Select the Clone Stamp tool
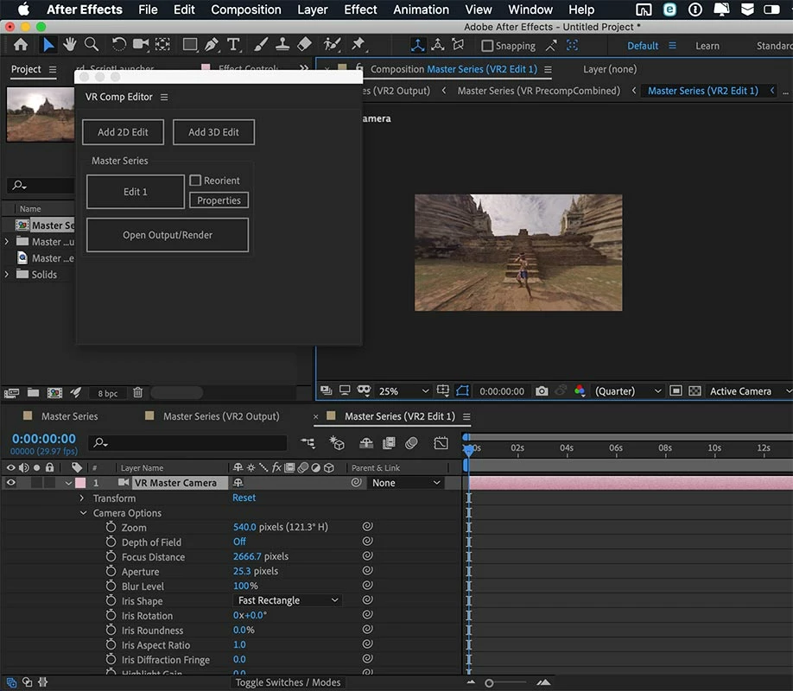793x691 pixels. [282, 45]
